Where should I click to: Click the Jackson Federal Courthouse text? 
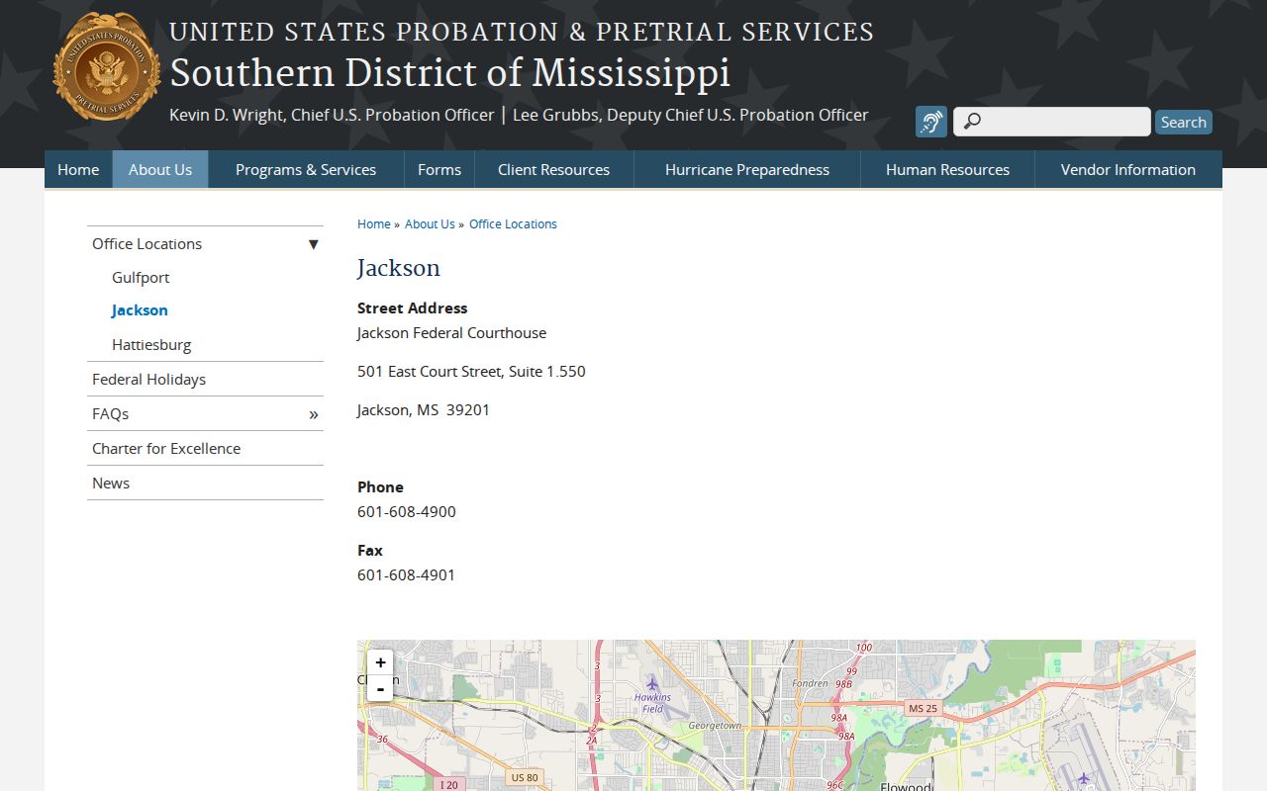pos(451,333)
